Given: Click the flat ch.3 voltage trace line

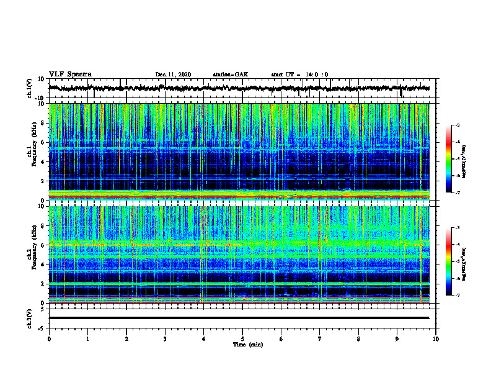Looking at the screenshot, I should point(239,318).
